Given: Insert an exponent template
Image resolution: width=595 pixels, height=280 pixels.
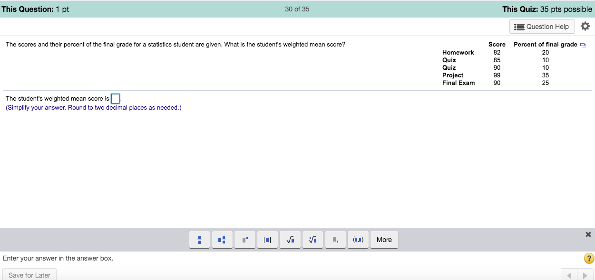Looking at the screenshot, I should pos(245,240).
